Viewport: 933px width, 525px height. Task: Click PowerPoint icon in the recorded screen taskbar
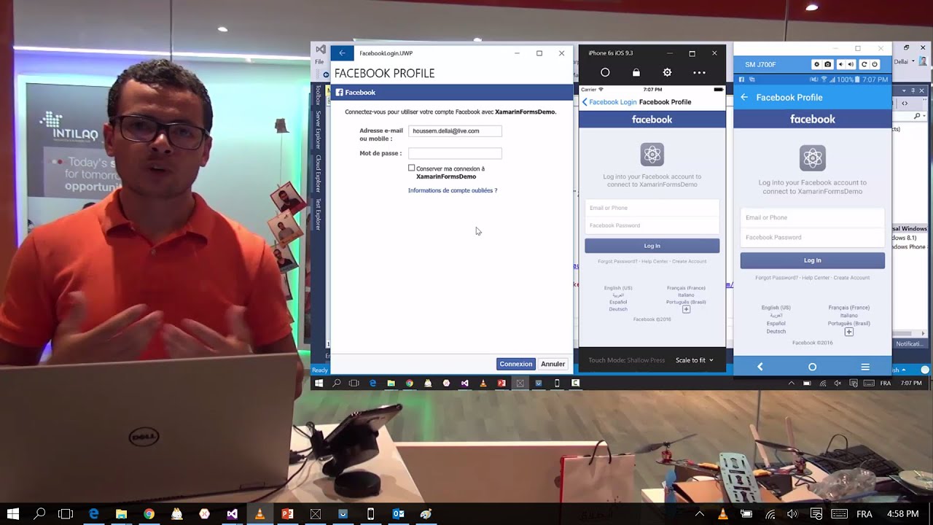[501, 383]
